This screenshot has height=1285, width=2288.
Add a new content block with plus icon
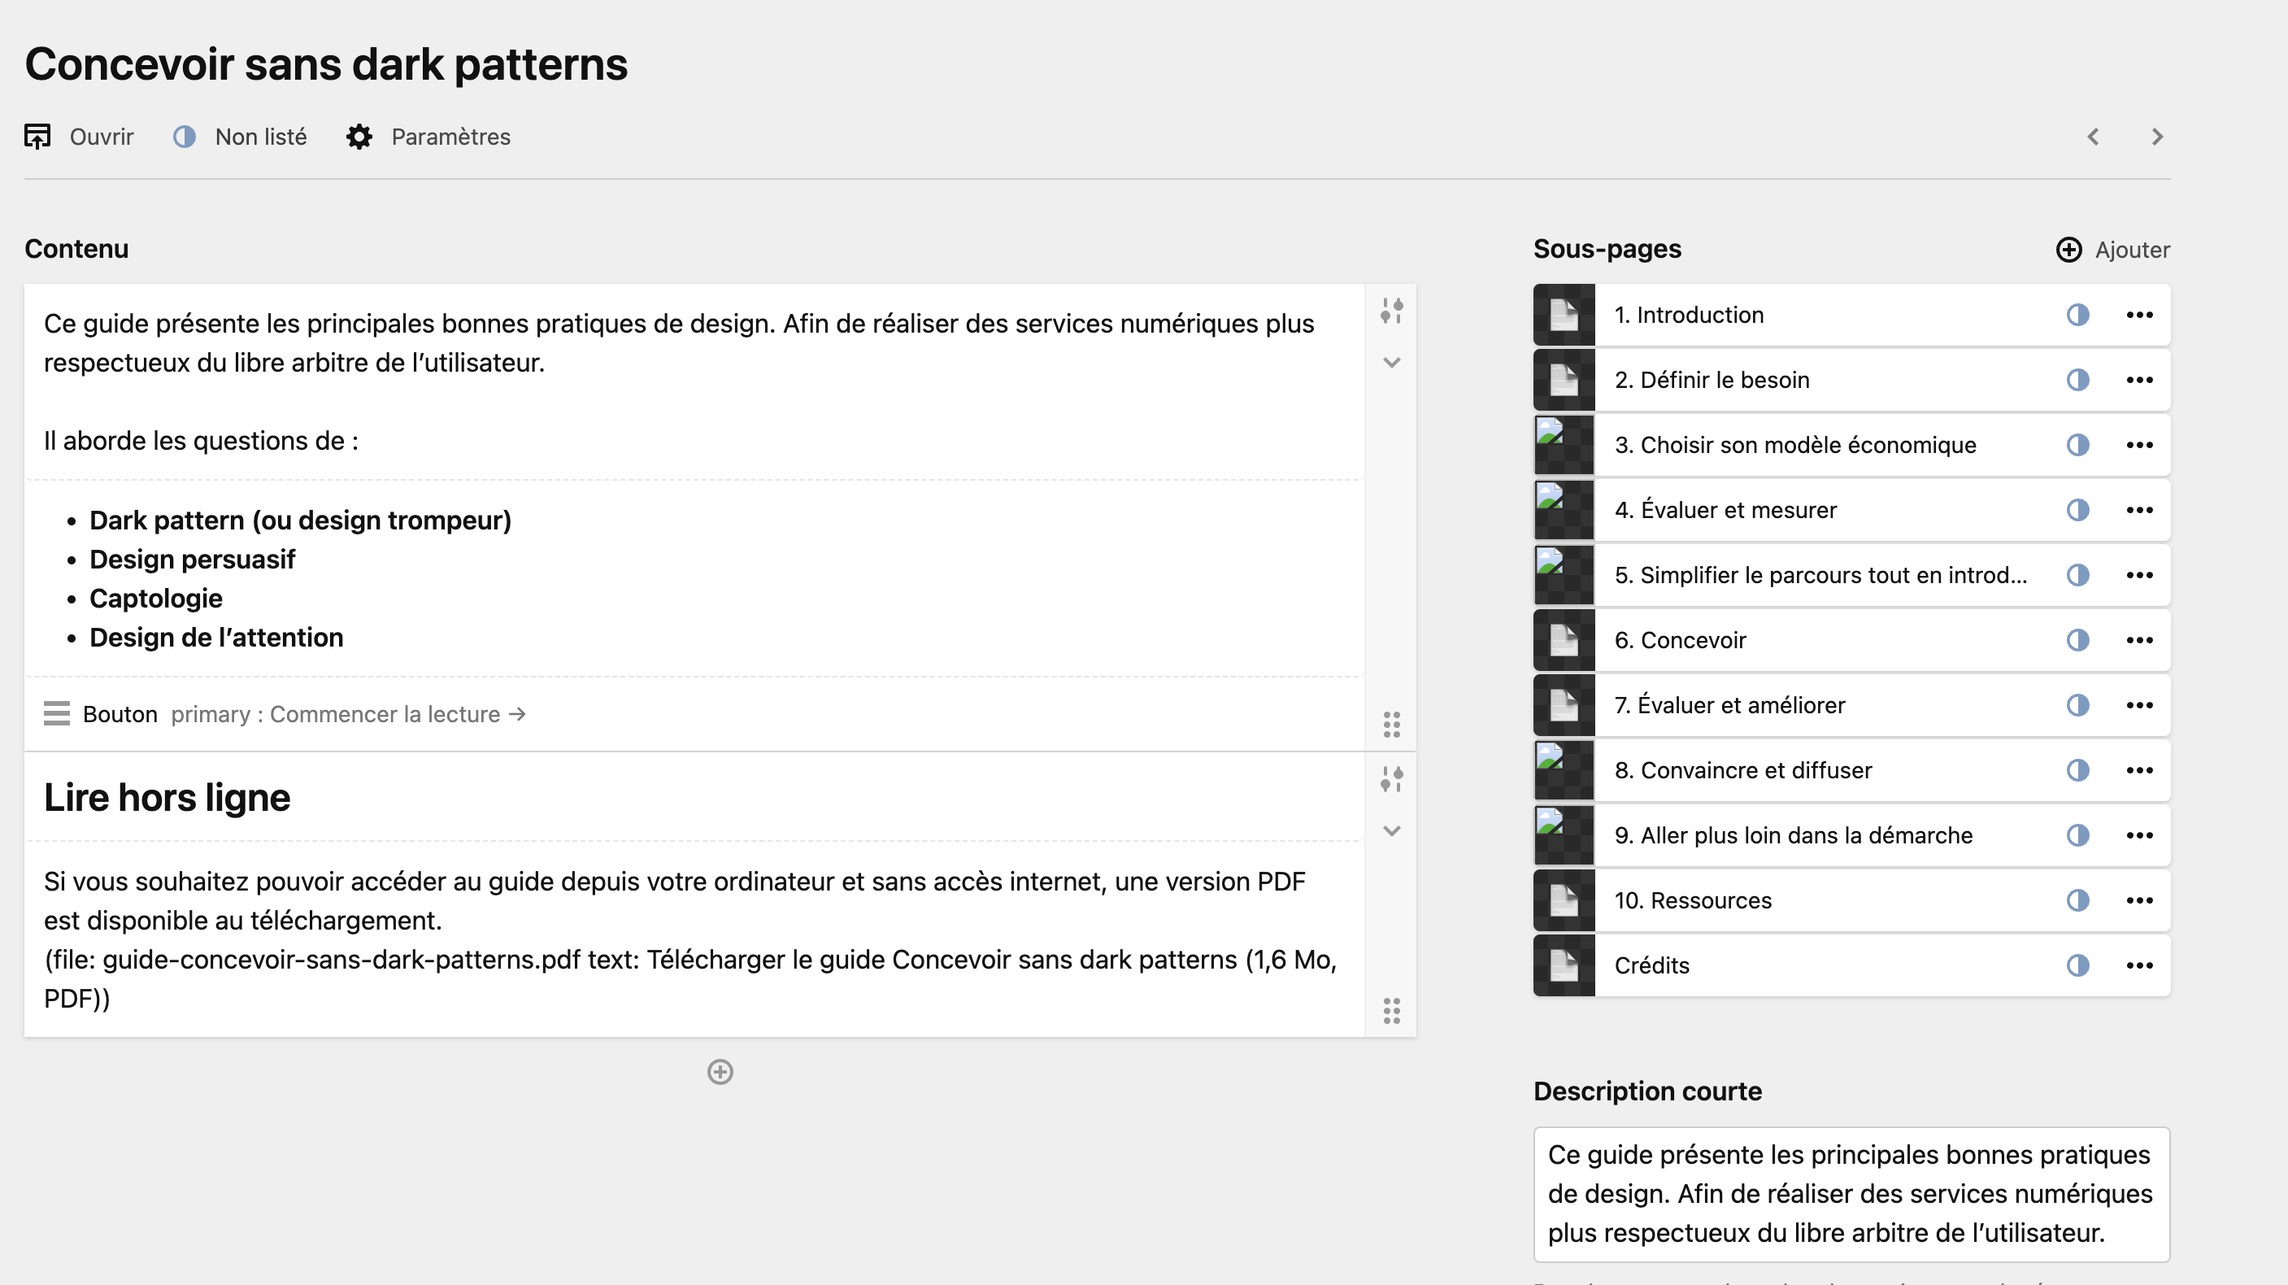pyautogui.click(x=720, y=1072)
